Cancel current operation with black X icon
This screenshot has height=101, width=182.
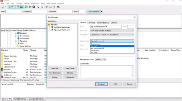pyautogui.click(x=34, y=7)
